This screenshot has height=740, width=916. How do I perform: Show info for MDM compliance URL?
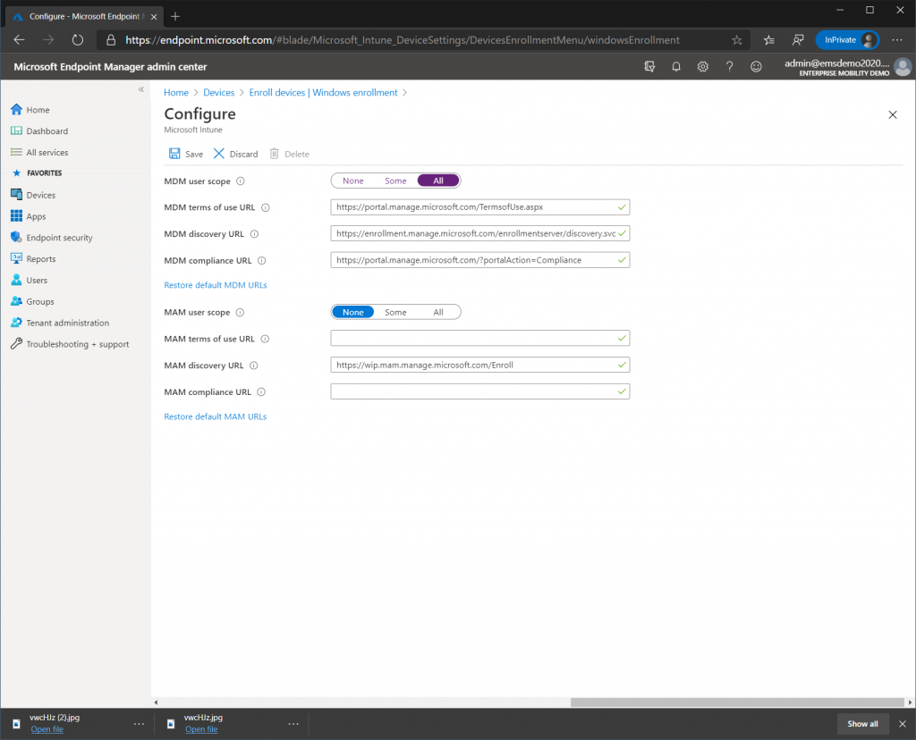[262, 260]
